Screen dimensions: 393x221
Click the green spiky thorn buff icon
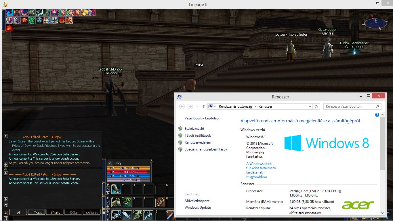pos(32,20)
